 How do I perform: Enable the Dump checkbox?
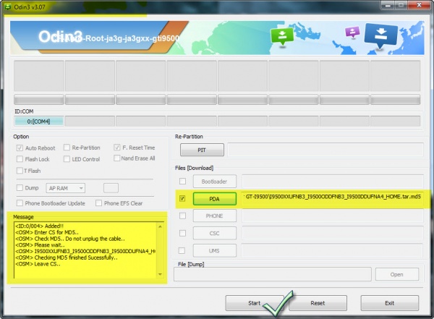pos(20,188)
